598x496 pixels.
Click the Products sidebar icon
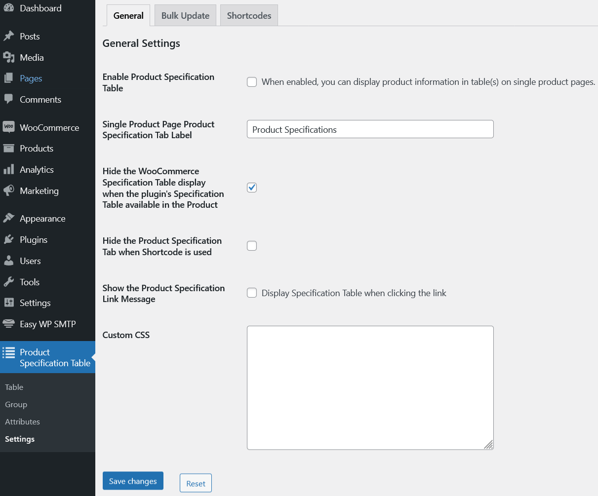(x=8, y=148)
